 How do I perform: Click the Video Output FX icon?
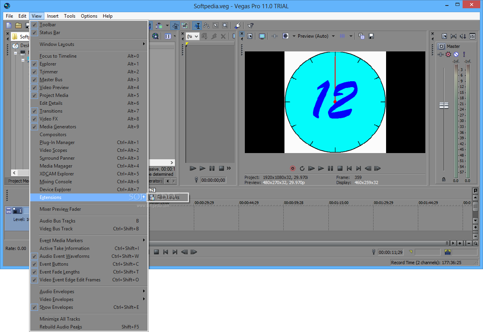275,36
